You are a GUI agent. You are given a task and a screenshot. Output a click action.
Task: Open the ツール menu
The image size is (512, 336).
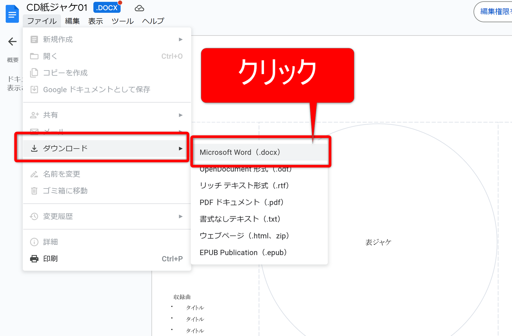[122, 21]
